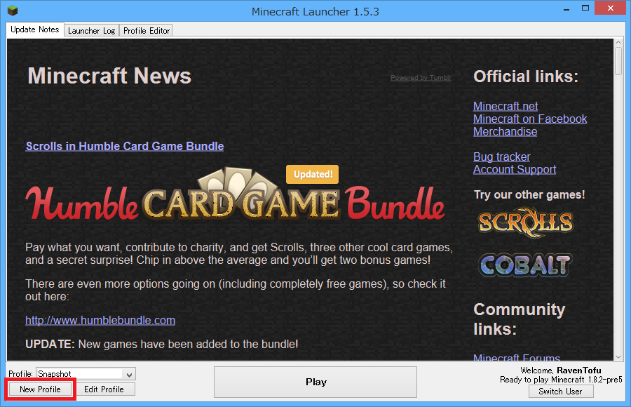Screen dimensions: 631x407
Task: Open the Minecraft.net link
Action: click(x=506, y=107)
